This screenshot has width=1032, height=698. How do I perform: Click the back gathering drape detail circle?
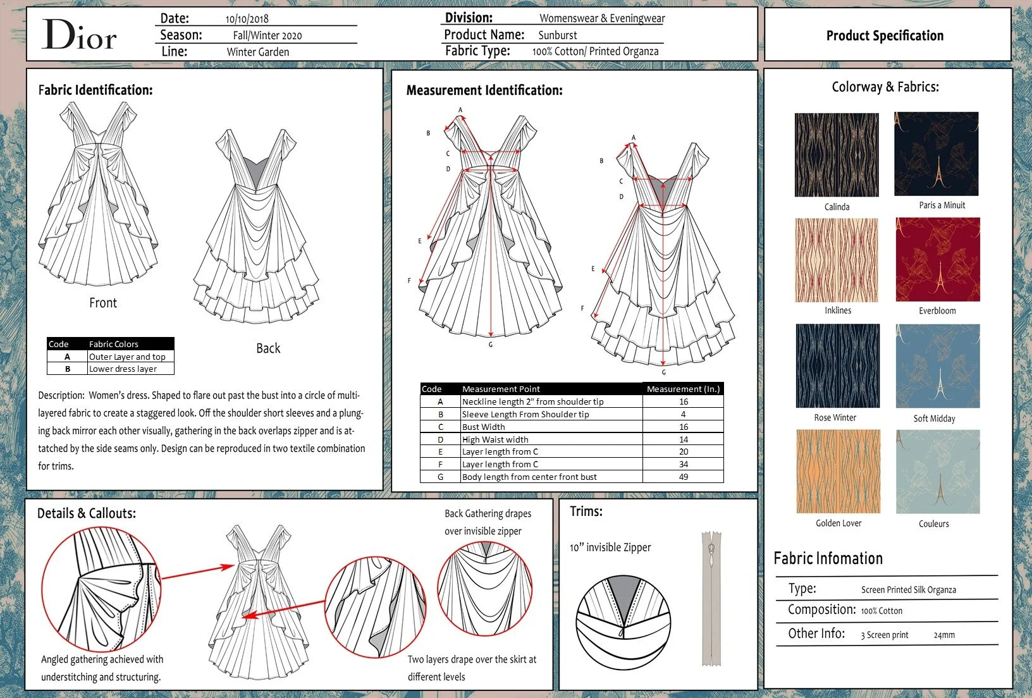485,589
